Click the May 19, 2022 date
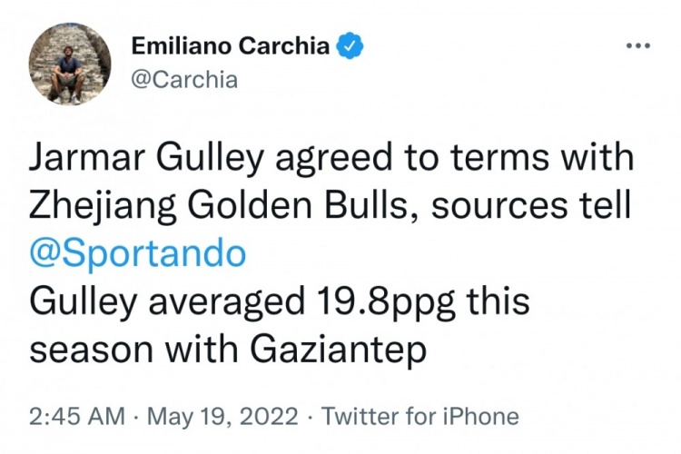 (x=222, y=416)
